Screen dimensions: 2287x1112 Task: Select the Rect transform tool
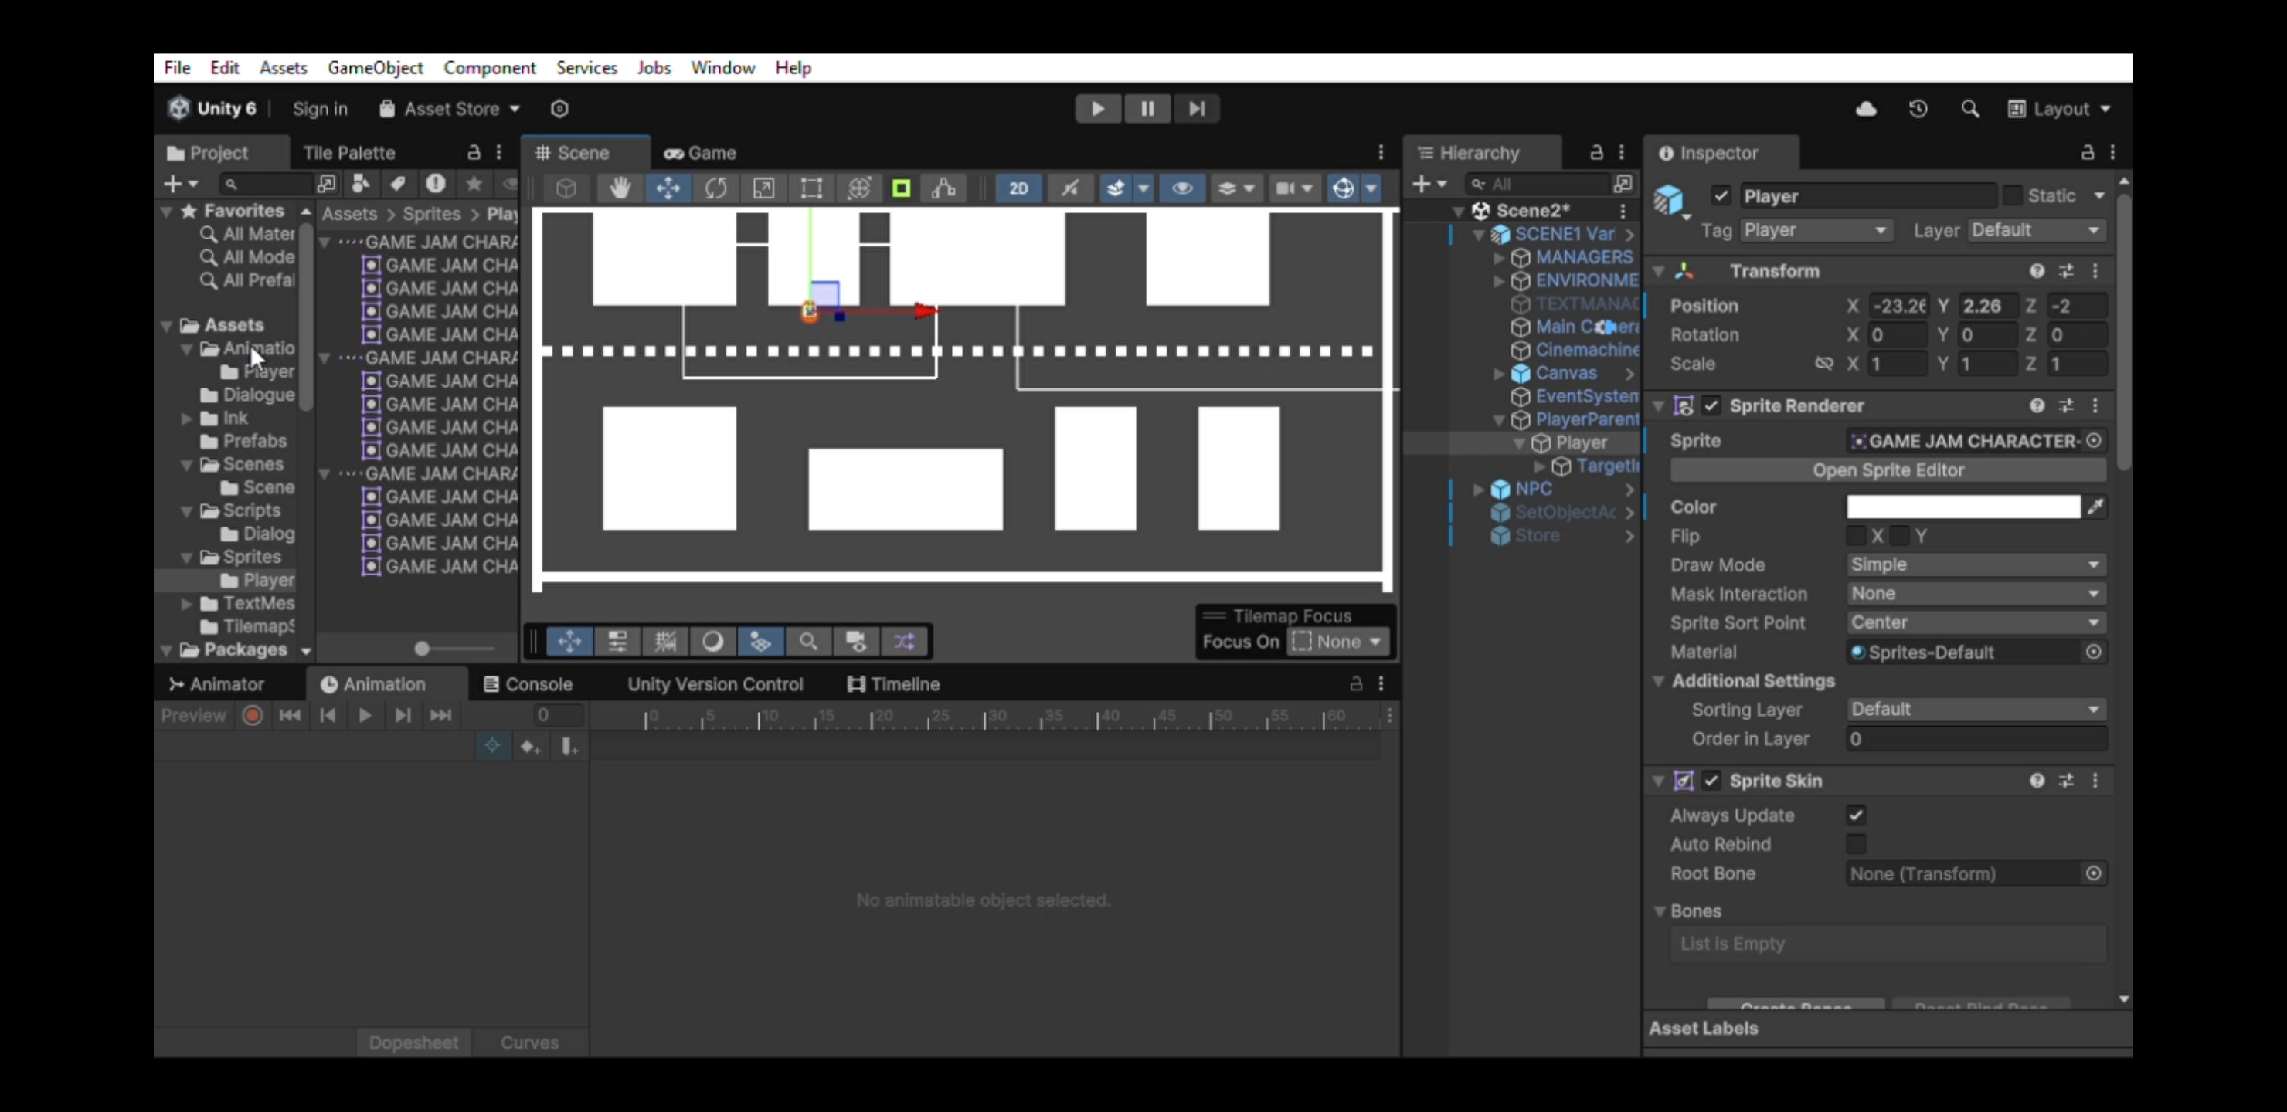(810, 188)
